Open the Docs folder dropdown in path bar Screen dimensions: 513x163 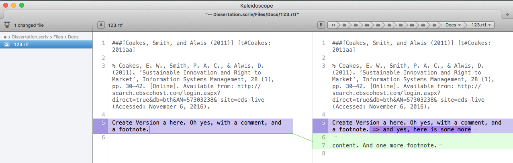452,25
